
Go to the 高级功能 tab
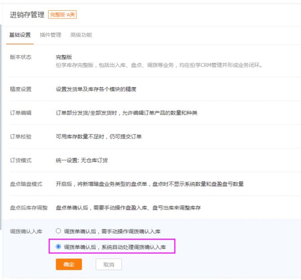coord(81,35)
